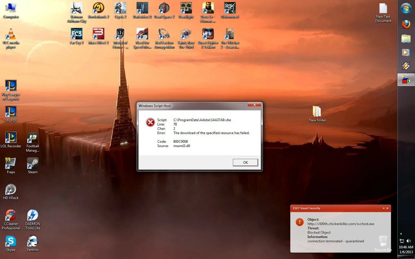415x259 pixels.
Task: Select the Borderlands 2 desktop icon
Action: click(x=99, y=10)
